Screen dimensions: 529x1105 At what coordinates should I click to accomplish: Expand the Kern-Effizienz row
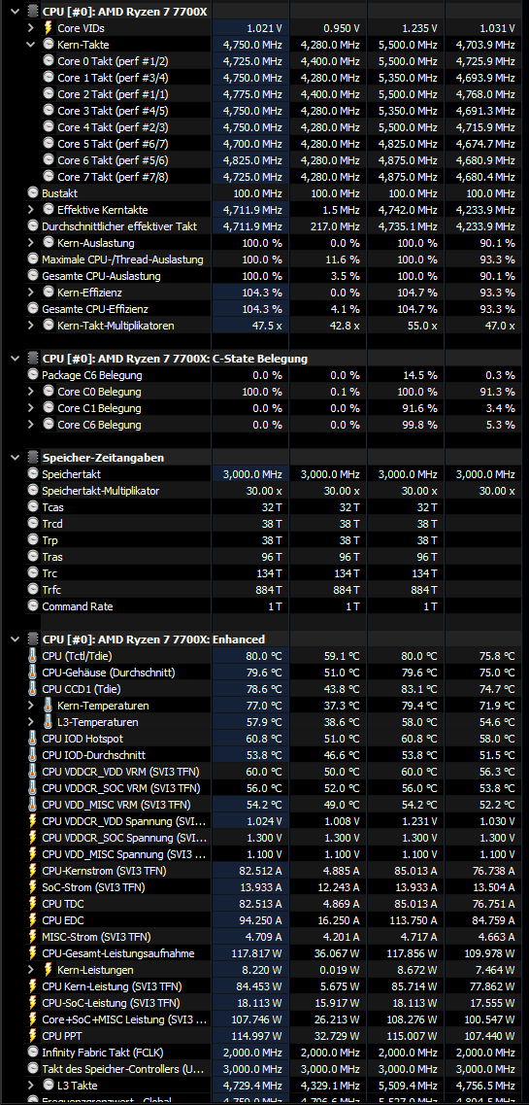coord(31,292)
